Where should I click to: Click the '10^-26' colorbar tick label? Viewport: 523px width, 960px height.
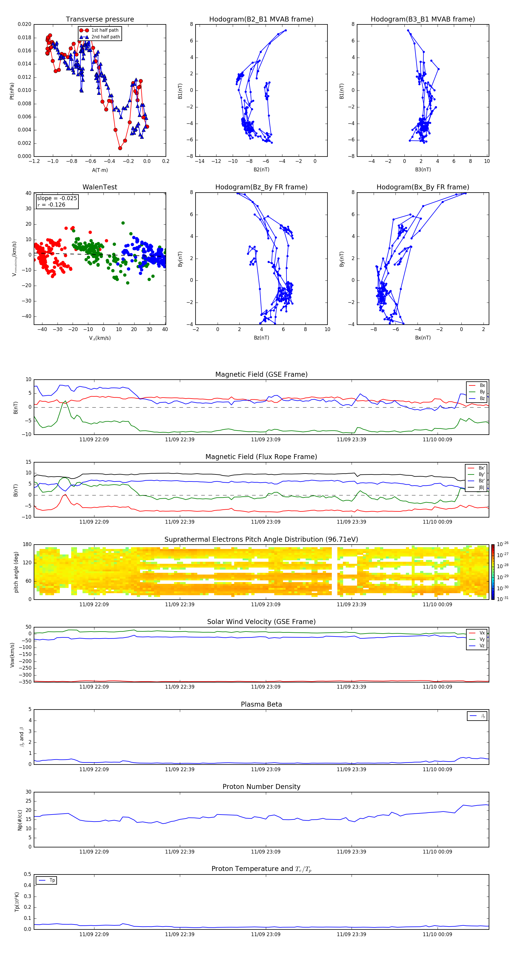pos(503,544)
